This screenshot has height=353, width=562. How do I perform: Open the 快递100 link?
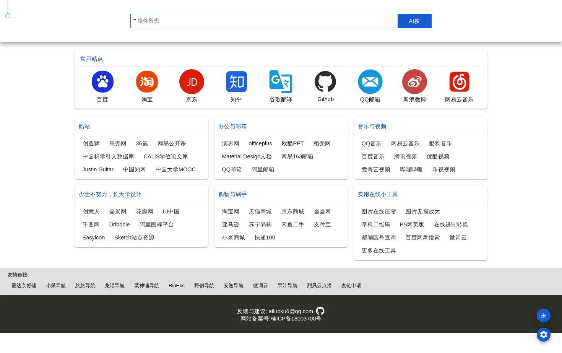[x=265, y=238]
